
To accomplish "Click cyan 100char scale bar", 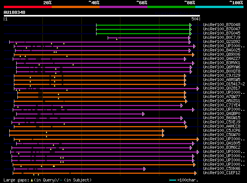I will click(x=173, y=180).
